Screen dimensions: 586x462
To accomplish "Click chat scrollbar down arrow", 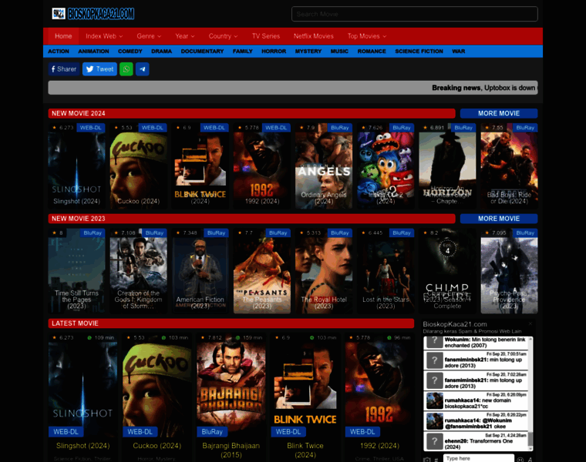I will (530, 449).
